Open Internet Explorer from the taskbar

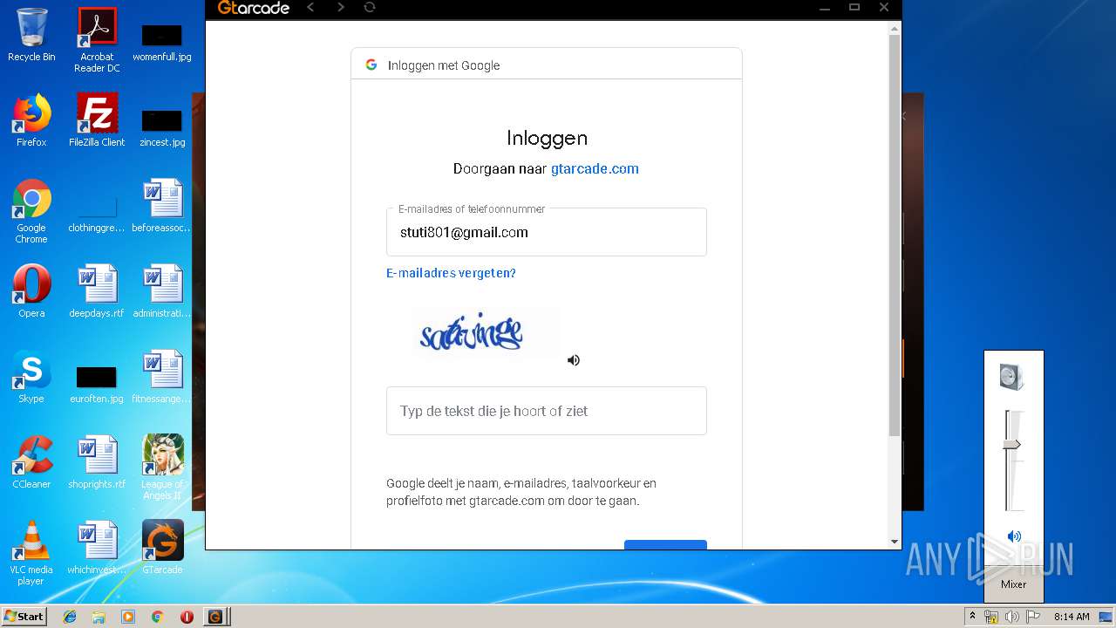(70, 617)
